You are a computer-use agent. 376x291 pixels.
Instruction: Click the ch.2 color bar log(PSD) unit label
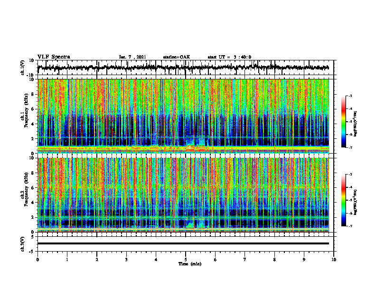356,202
